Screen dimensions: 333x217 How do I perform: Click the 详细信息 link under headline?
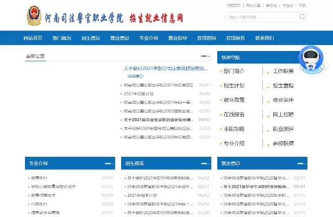[135, 76]
